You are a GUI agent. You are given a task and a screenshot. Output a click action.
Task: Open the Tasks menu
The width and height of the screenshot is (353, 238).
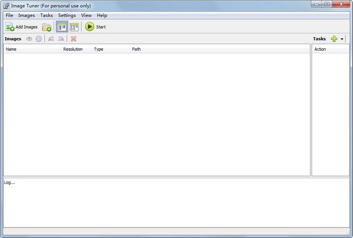click(46, 15)
